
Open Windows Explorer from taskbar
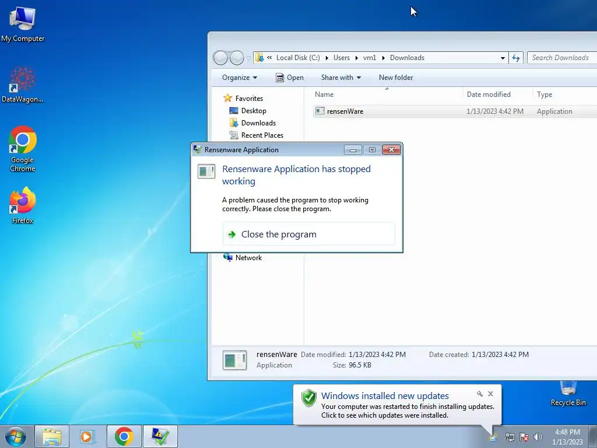coord(52,436)
